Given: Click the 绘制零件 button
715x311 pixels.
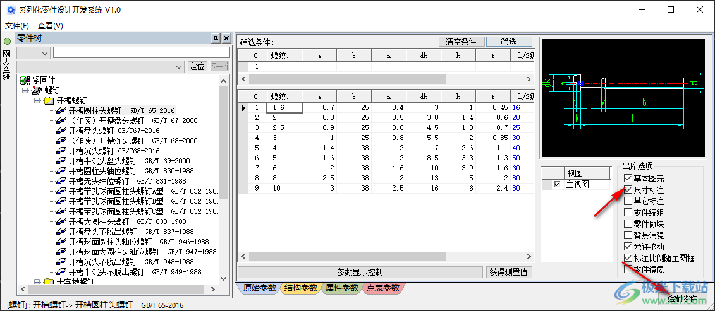Looking at the screenshot, I should pyautogui.click(x=682, y=299).
